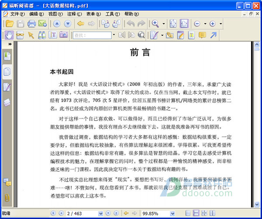This screenshot has width=262, height=219.
Task: Click the Fit Page icon
Action: tap(173, 24)
